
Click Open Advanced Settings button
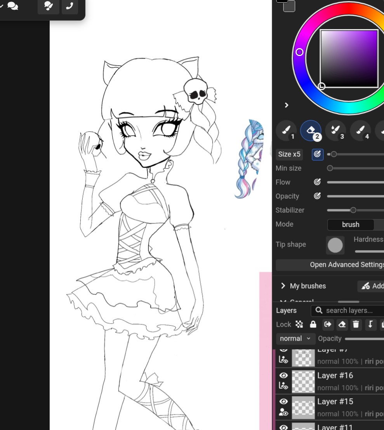[330, 265]
